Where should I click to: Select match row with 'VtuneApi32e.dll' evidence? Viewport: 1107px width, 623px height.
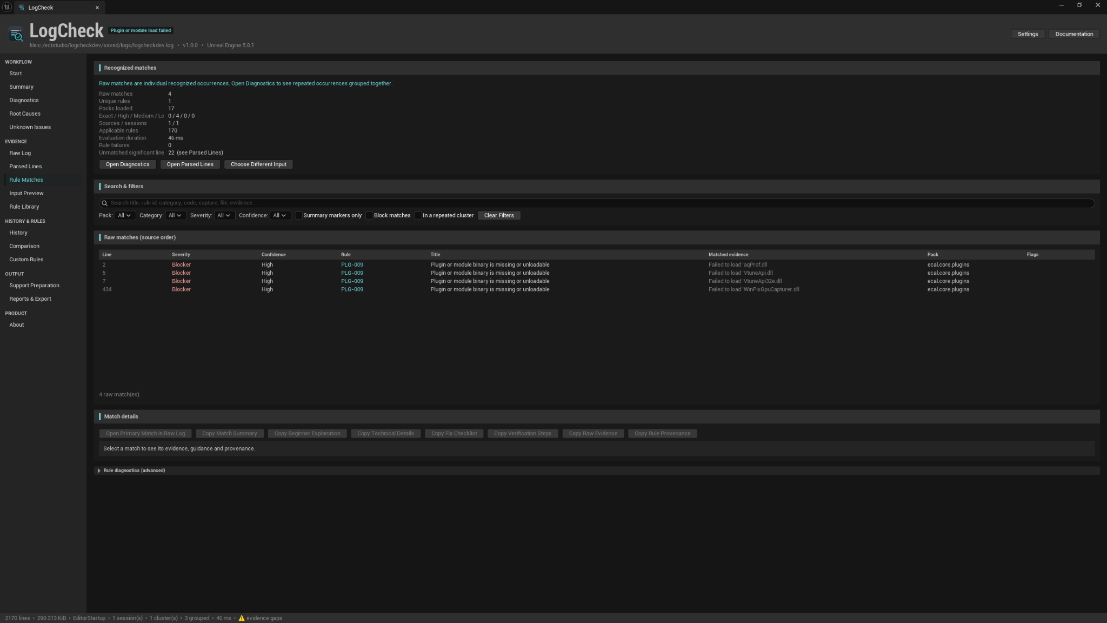597,281
